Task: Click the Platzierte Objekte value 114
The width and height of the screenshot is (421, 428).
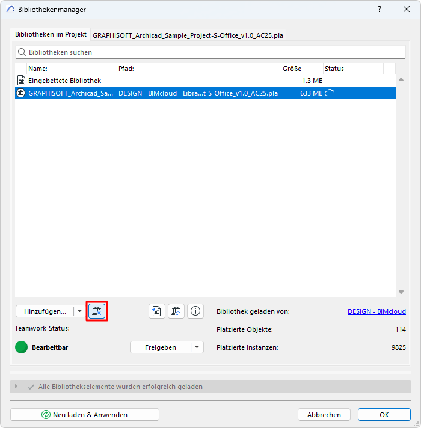Action: 401,329
